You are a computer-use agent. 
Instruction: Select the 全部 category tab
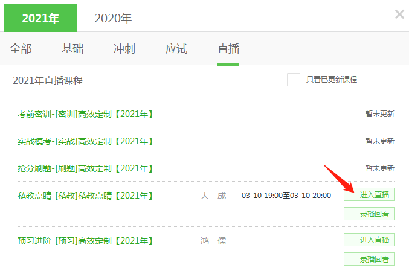pos(21,49)
